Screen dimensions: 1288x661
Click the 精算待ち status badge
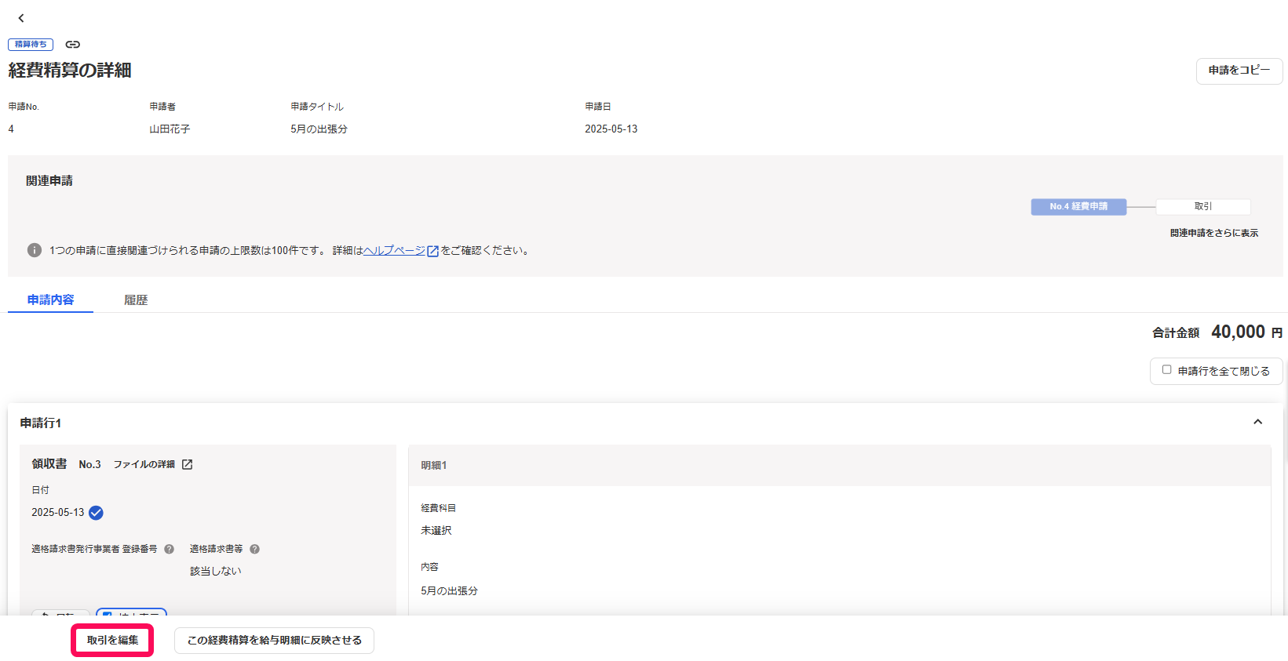coord(31,45)
